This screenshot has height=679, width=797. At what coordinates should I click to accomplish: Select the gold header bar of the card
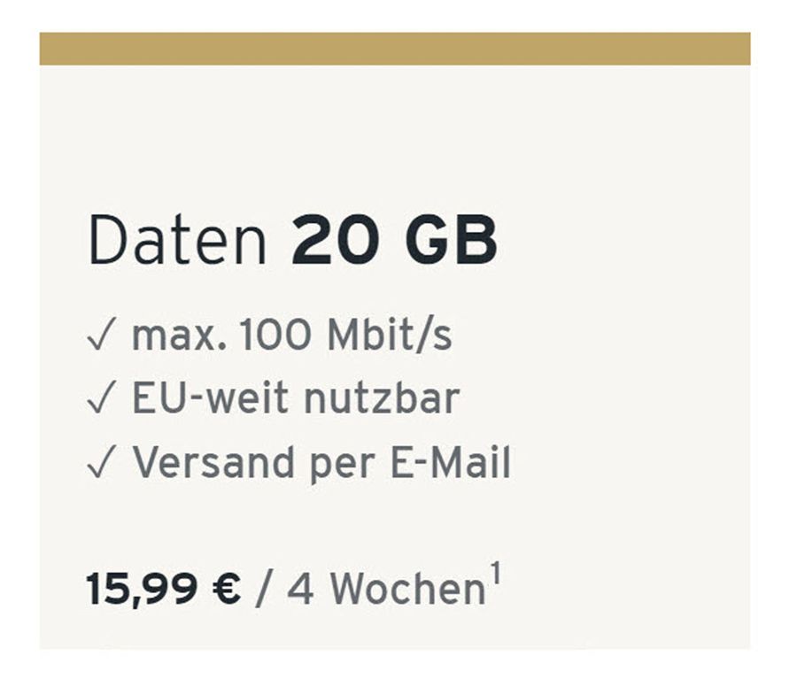coord(395,49)
